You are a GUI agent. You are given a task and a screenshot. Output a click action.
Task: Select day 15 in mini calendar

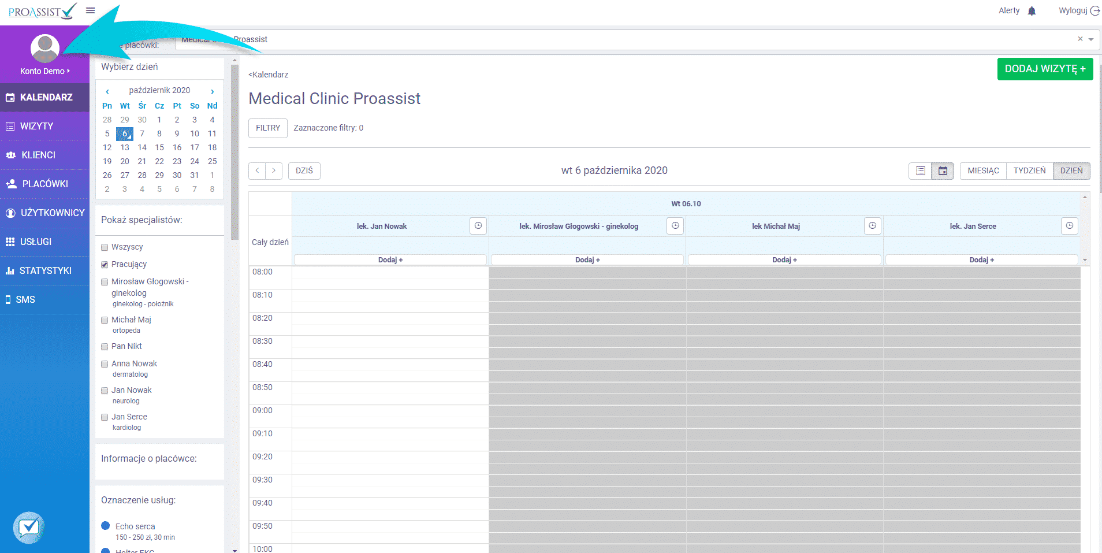tap(159, 147)
